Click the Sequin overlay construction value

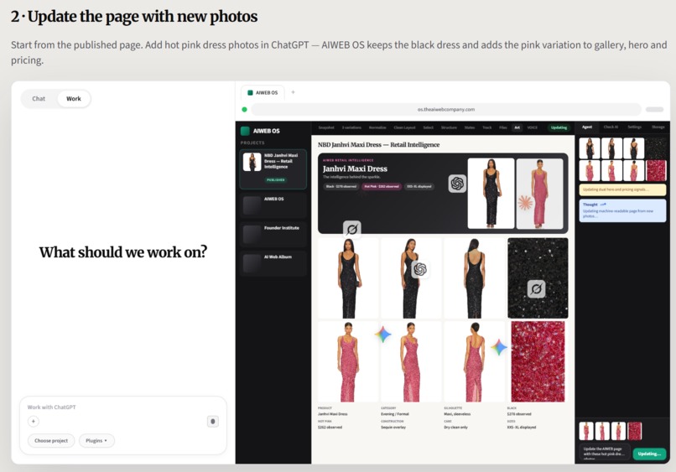coord(393,428)
